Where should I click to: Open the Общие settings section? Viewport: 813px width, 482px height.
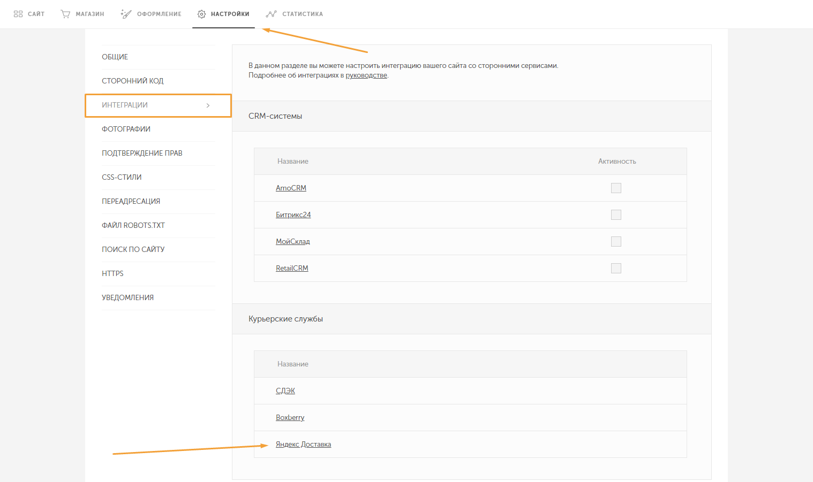pos(115,57)
